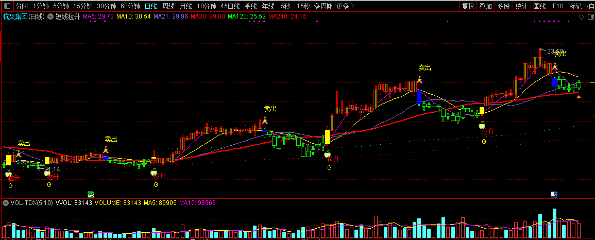Click the 杭叉集团 stock name

click(x=15, y=16)
